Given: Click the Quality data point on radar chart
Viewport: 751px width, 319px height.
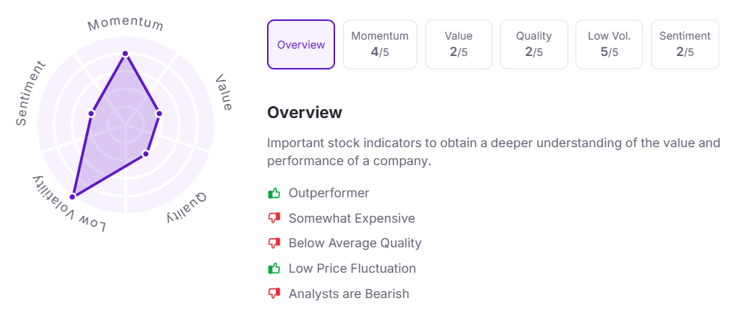Looking at the screenshot, I should (146, 154).
